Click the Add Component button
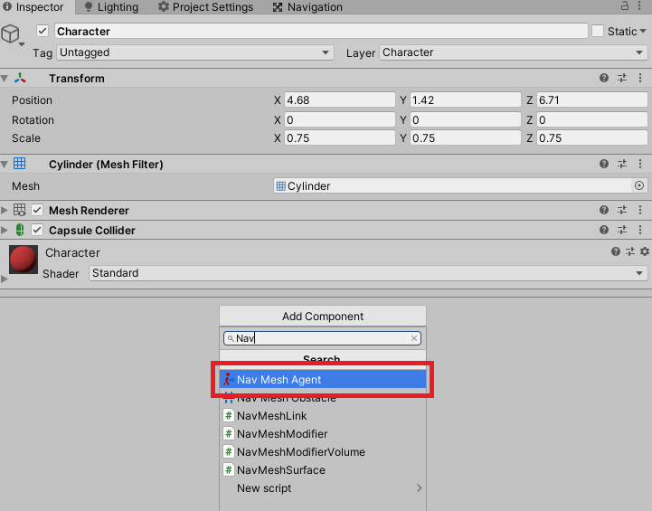Image resolution: width=652 pixels, height=511 pixels. click(x=323, y=316)
